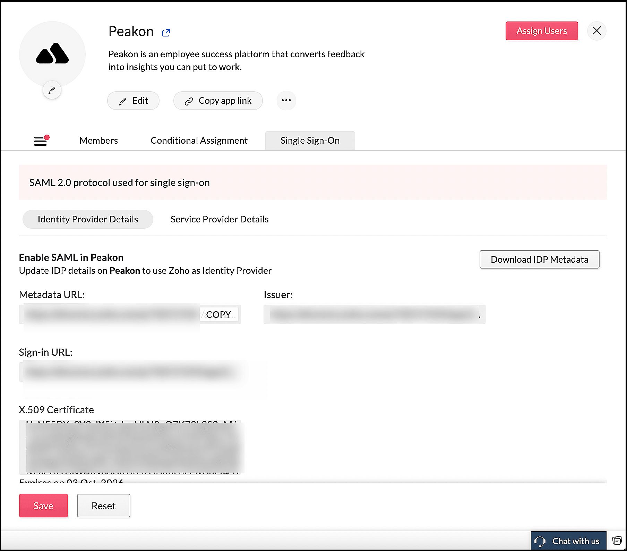
Task: Open Chat with us support widget
Action: tap(568, 541)
